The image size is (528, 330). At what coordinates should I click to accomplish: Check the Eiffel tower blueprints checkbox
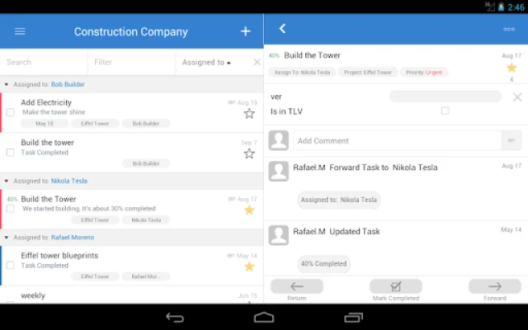[11, 266]
